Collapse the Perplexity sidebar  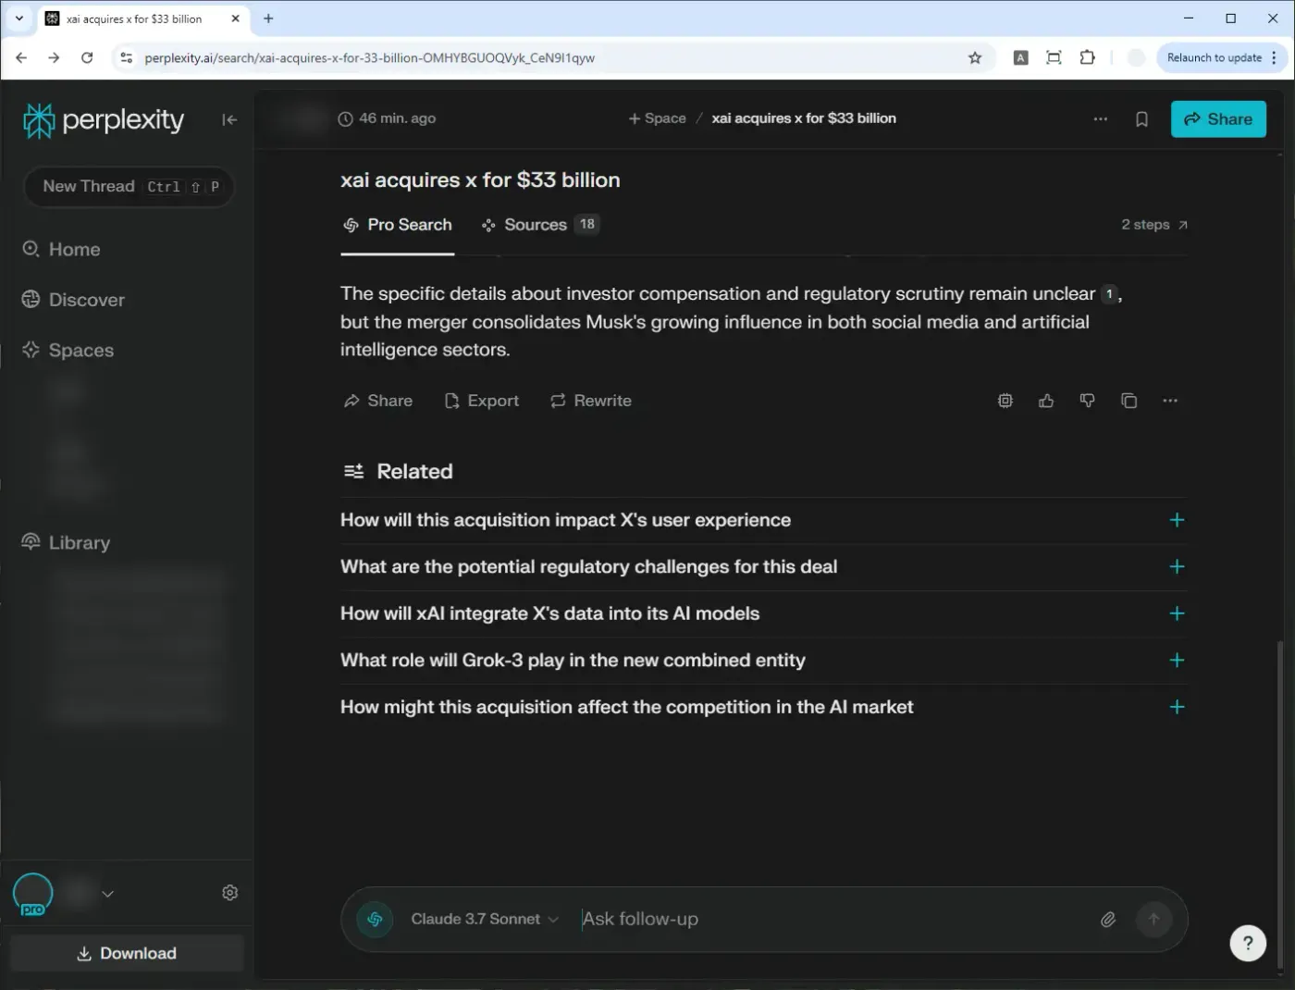tap(229, 119)
